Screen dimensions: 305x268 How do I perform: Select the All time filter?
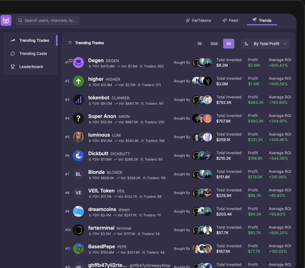(x=228, y=44)
